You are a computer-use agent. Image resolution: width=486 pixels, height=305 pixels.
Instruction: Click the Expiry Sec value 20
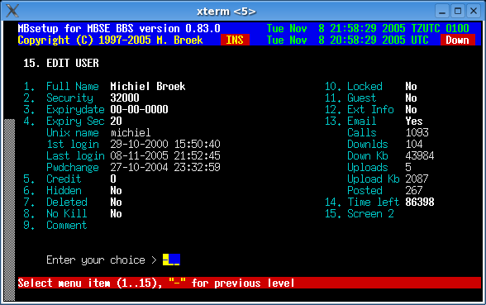(x=116, y=122)
